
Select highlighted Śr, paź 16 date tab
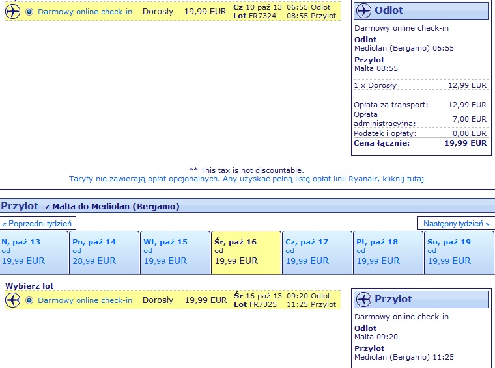(246, 253)
